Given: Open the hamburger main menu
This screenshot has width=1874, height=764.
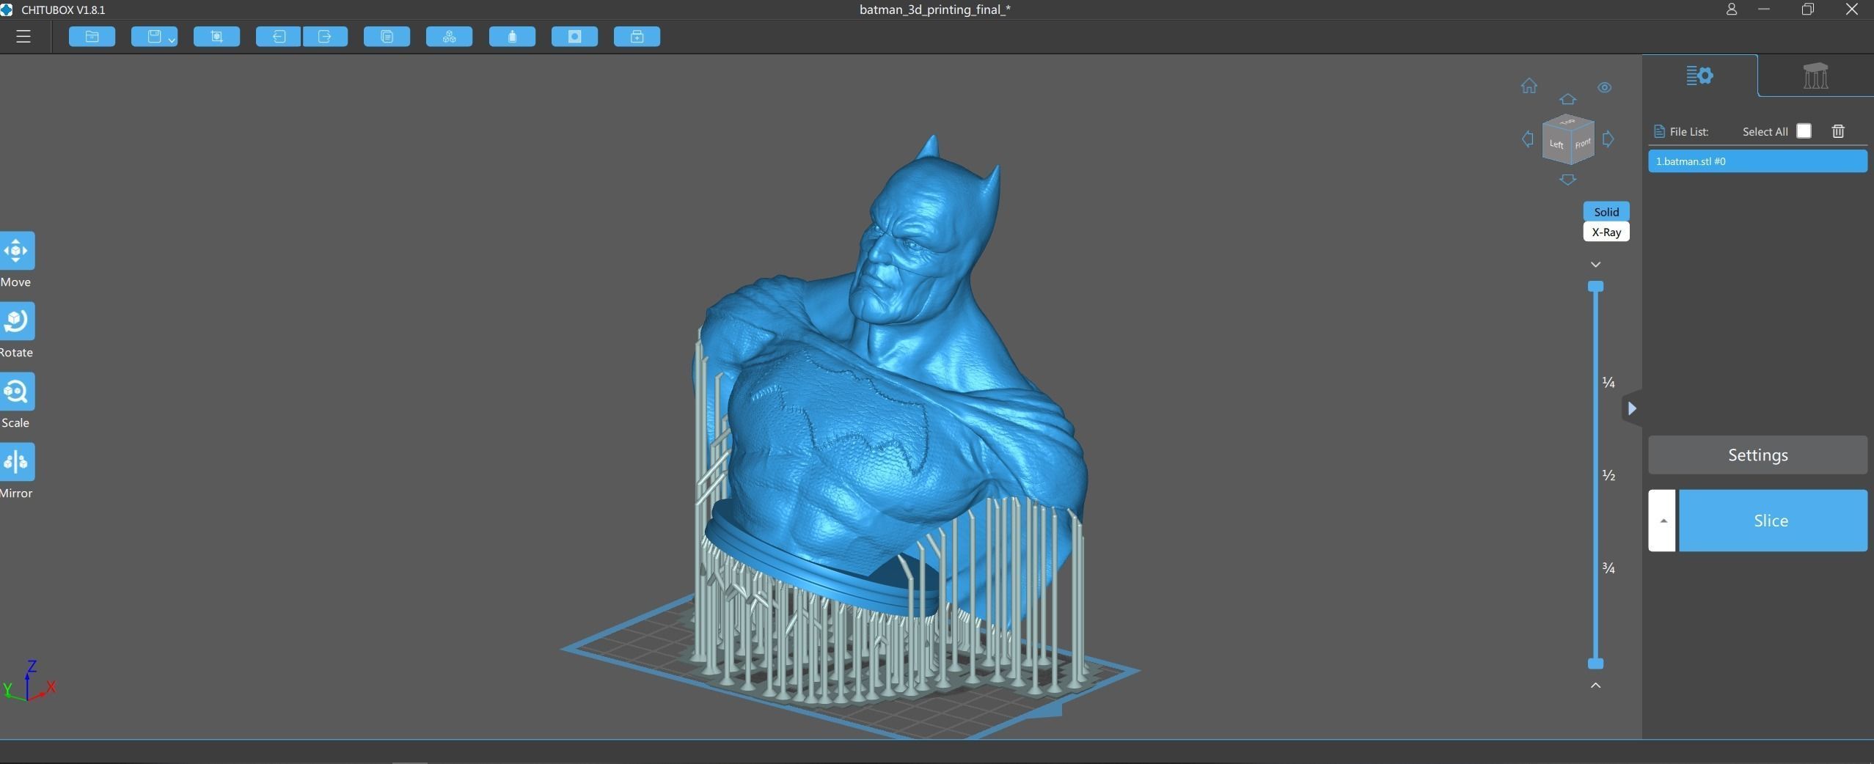Looking at the screenshot, I should coord(23,37).
